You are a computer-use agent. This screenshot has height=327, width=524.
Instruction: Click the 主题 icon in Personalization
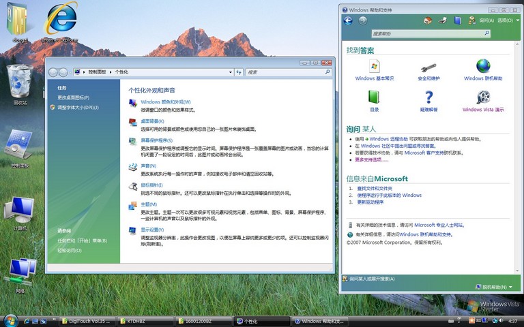pyautogui.click(x=132, y=205)
